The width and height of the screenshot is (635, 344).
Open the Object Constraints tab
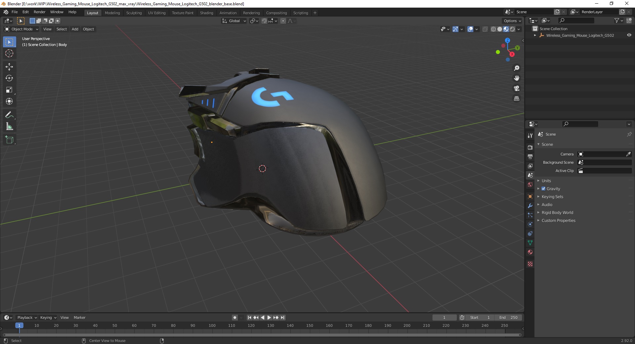point(530,234)
